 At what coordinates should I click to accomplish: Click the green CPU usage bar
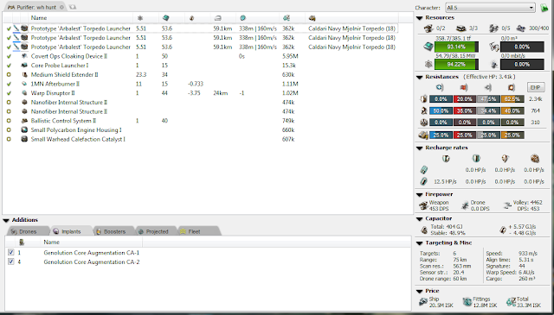[x=456, y=47]
